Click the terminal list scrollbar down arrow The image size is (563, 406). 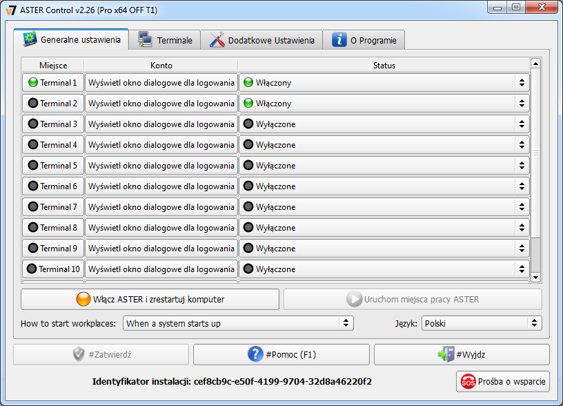coord(535,277)
